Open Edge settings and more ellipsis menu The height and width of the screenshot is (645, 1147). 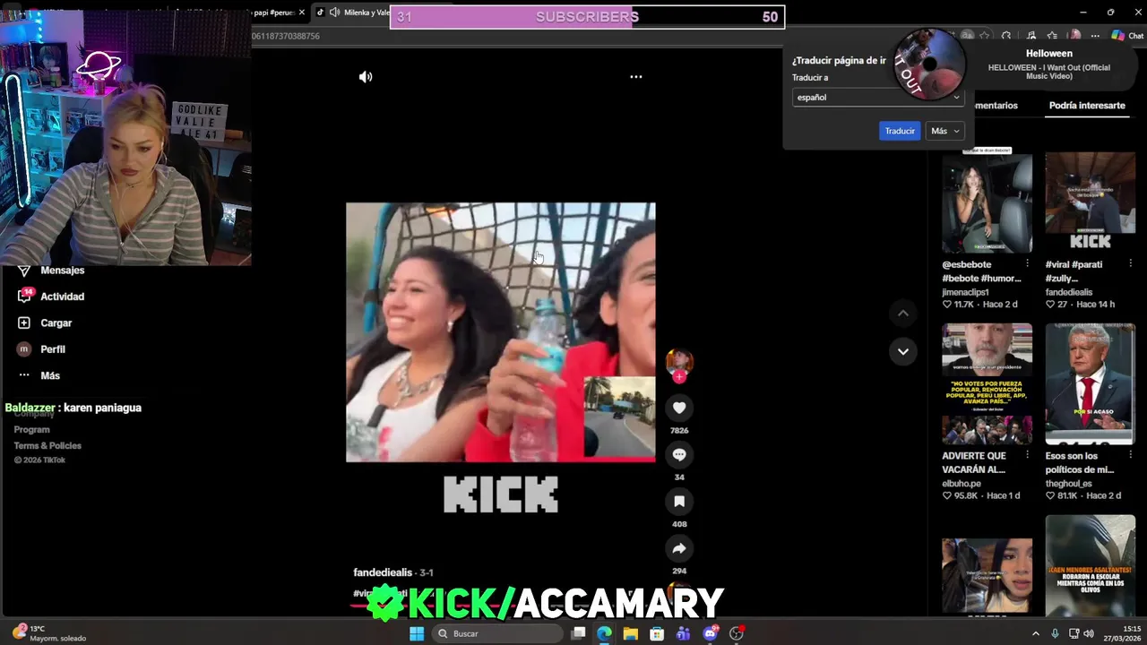1095,36
